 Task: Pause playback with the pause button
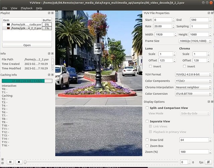[10, 162]
